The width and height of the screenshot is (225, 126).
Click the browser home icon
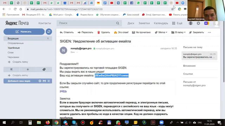pos(21,9)
